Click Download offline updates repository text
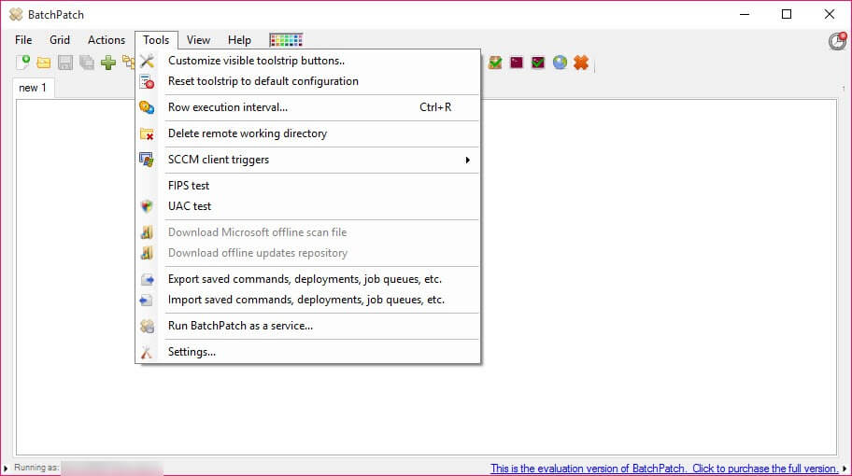The image size is (852, 476). (x=258, y=253)
